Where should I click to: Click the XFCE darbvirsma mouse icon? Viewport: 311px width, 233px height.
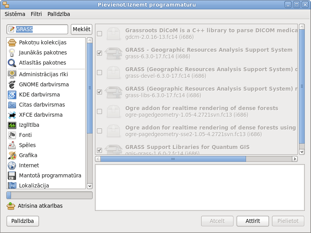click(12, 115)
